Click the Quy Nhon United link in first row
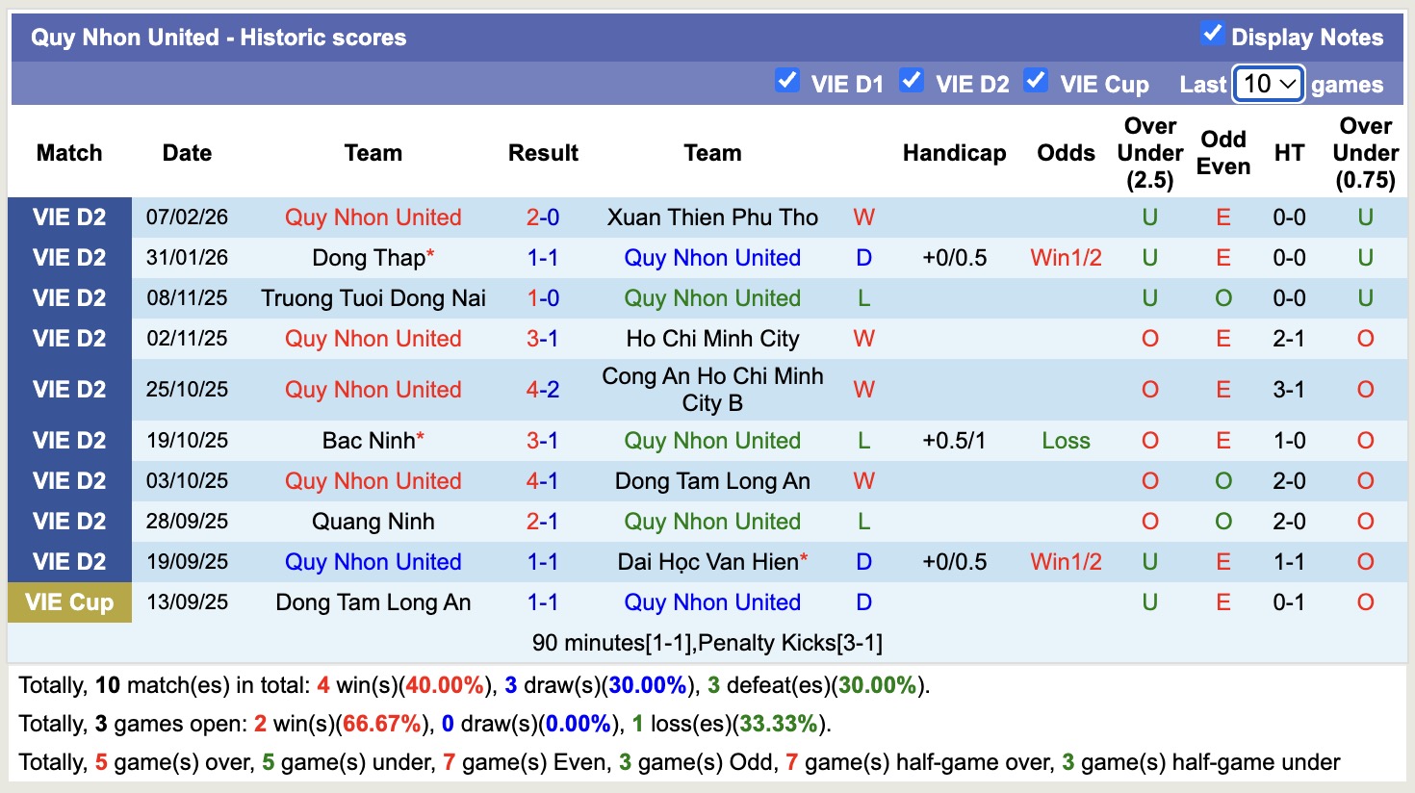Screen dimensions: 1415x793 point(373,217)
